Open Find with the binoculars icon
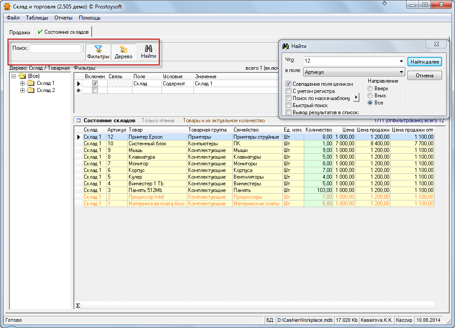This screenshot has width=455, height=328. [x=149, y=49]
